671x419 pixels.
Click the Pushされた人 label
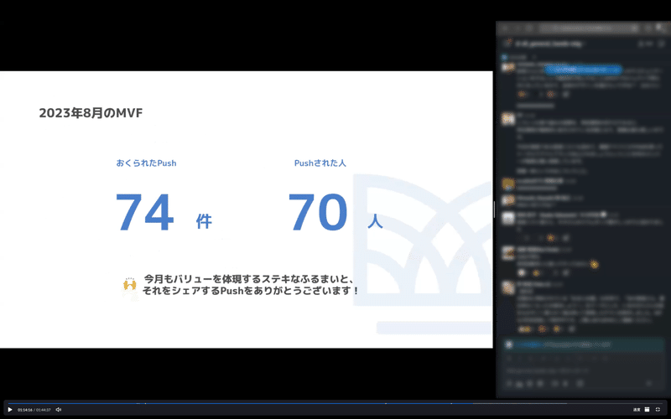pos(320,163)
